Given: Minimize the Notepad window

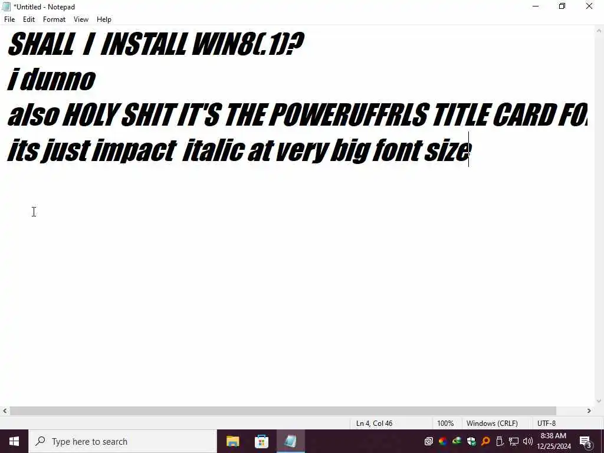Looking at the screenshot, I should [536, 6].
